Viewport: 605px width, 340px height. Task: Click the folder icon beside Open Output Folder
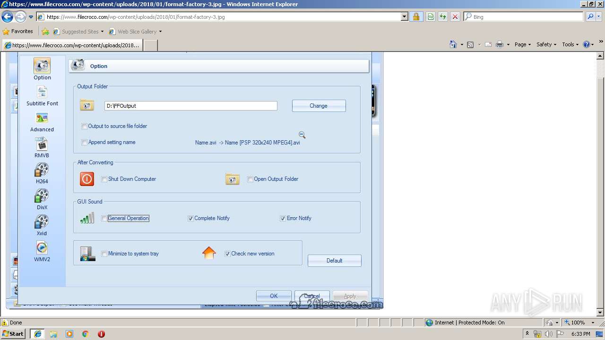coord(233,179)
